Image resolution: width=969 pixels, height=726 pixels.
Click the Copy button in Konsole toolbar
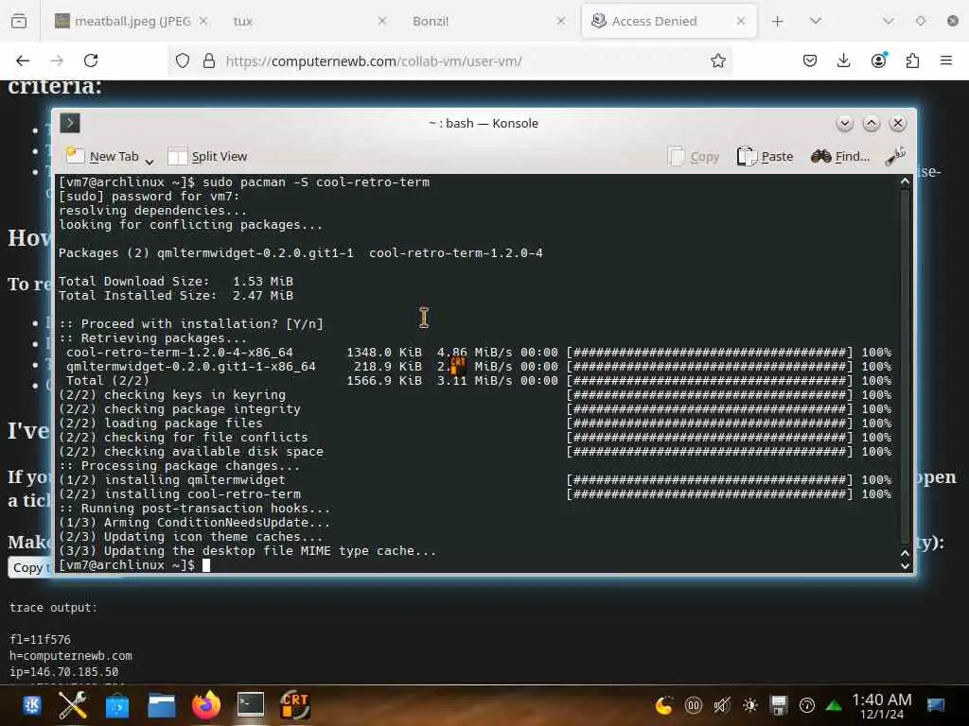[x=694, y=156]
